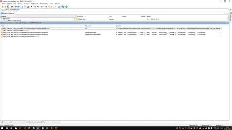Open the Окна menu
Screen dimensions: 232x130
pos(51,4)
